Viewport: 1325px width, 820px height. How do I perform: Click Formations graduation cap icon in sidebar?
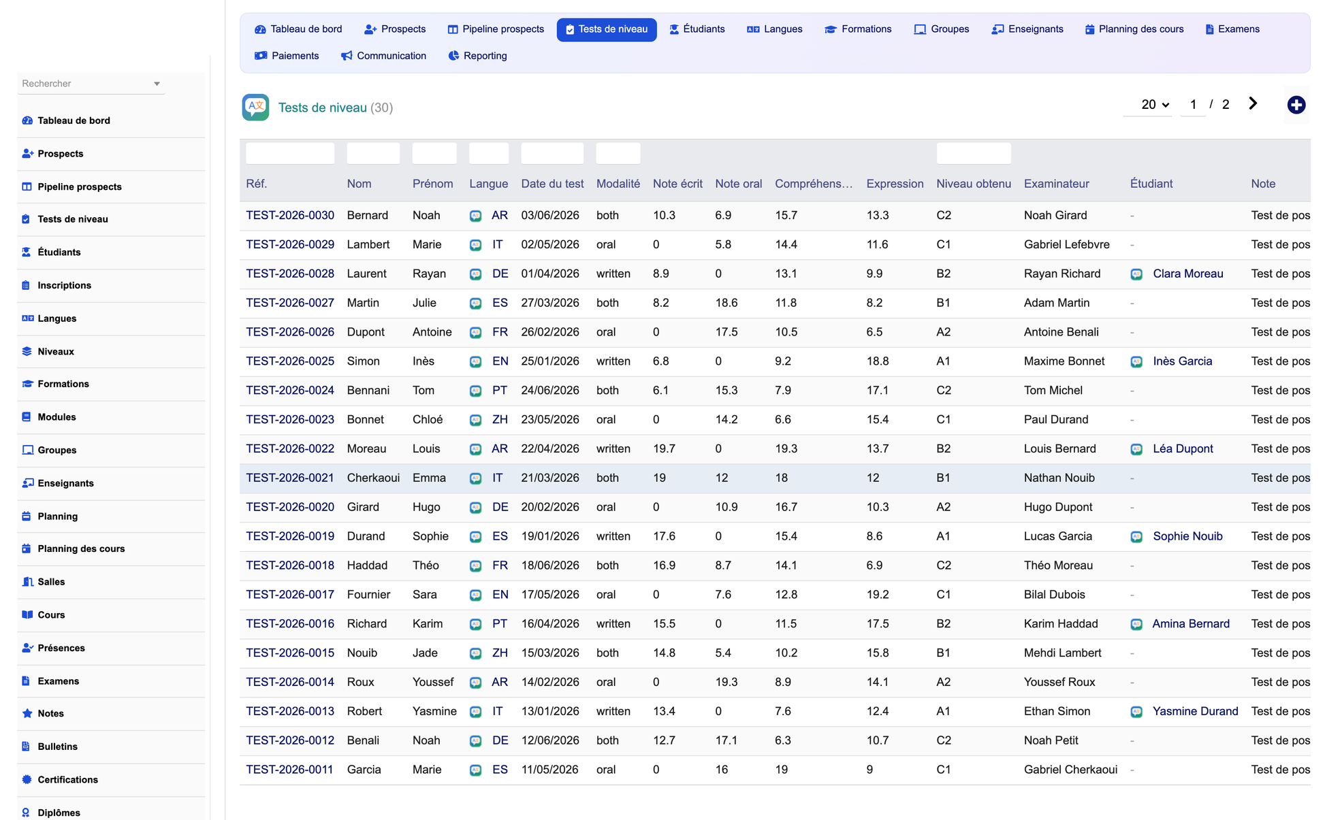click(27, 384)
